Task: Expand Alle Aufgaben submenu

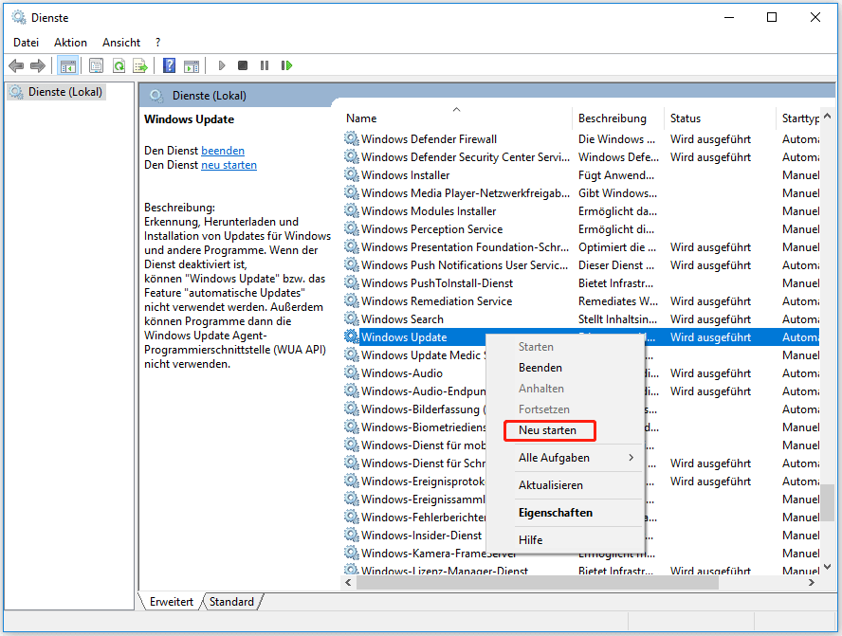Action: tap(565, 458)
